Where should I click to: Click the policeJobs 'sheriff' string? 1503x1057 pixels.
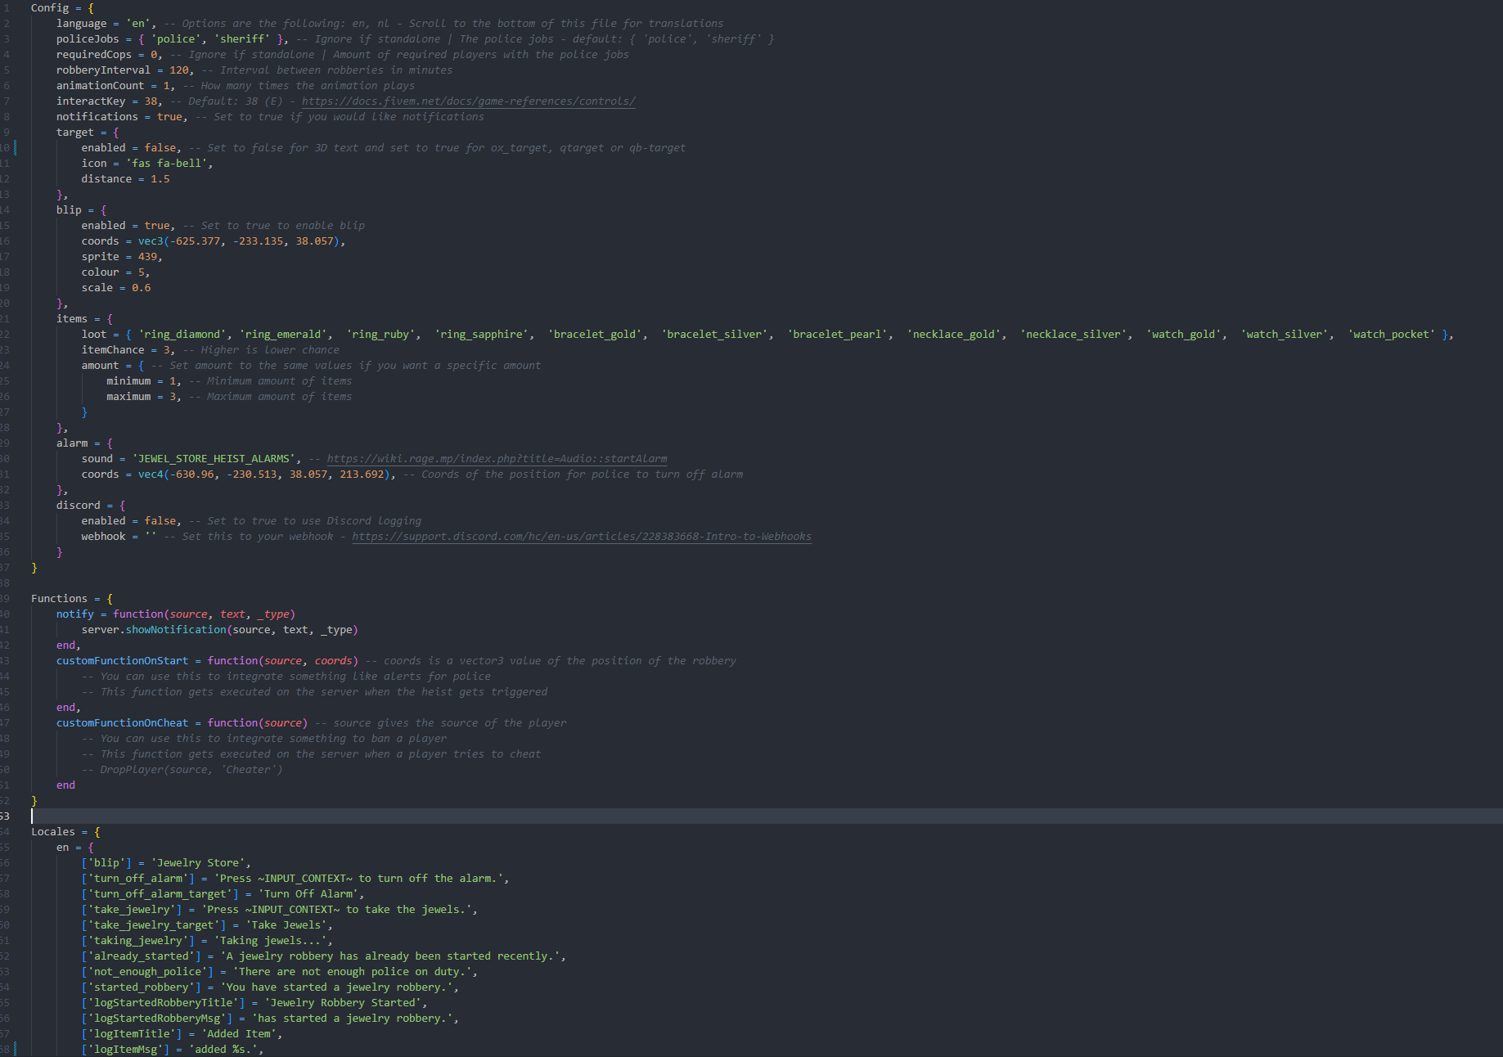coord(241,39)
